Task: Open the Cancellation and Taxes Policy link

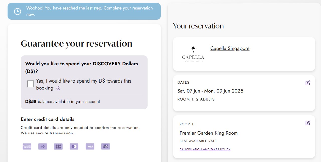Action: 205,149
